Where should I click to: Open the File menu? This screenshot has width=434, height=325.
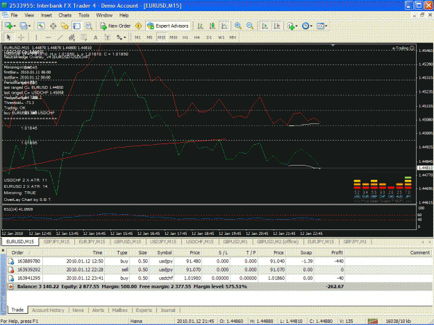coord(14,15)
